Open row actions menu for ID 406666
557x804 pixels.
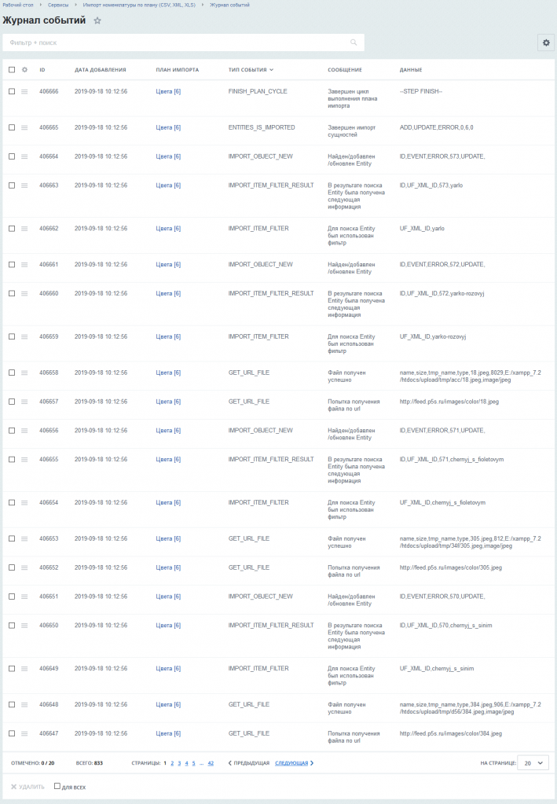24,92
